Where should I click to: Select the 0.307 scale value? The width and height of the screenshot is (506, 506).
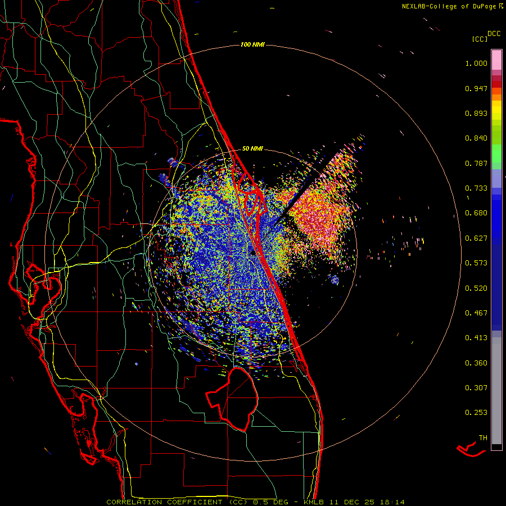[x=476, y=388]
